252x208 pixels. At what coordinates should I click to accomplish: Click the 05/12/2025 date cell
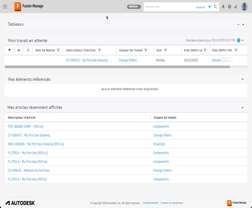click(191, 60)
